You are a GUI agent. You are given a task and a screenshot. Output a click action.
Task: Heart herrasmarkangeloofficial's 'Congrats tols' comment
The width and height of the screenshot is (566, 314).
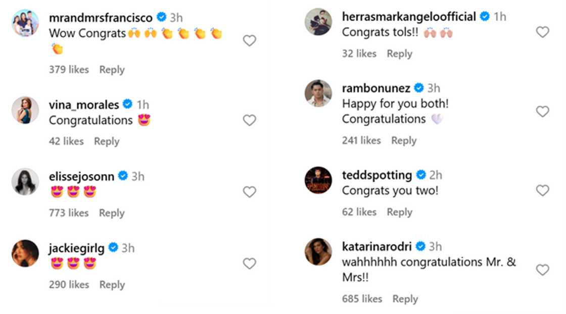click(x=543, y=32)
